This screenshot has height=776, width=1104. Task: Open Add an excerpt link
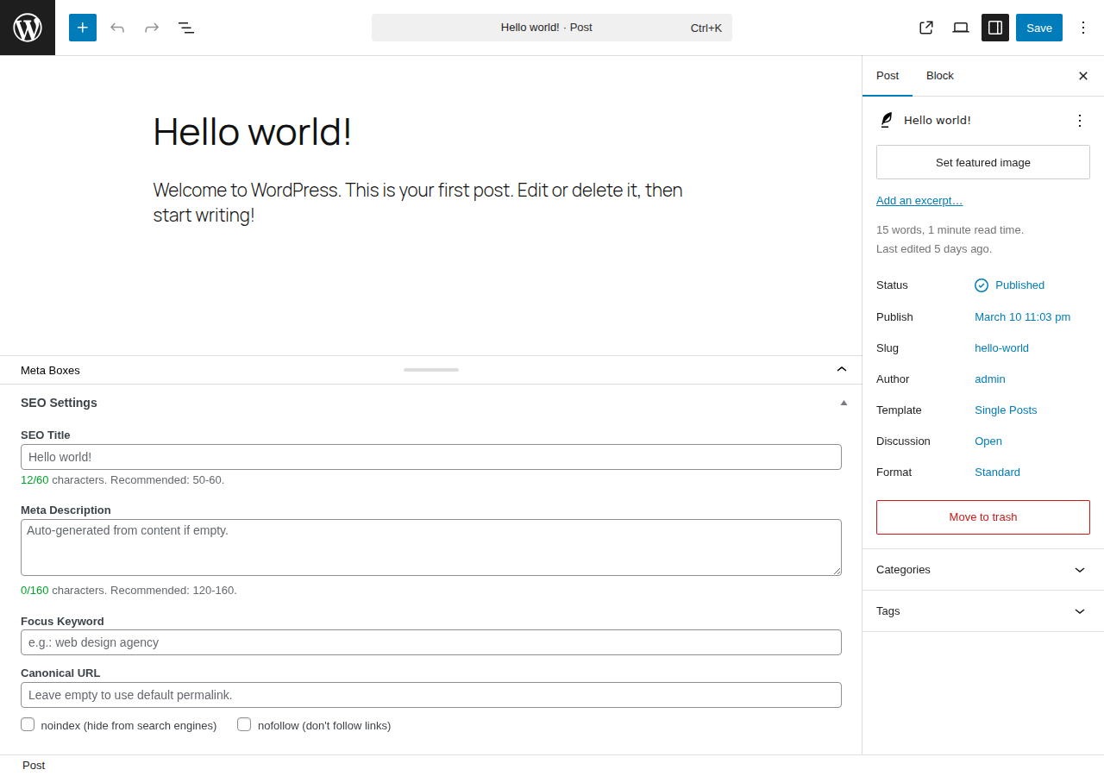919,200
